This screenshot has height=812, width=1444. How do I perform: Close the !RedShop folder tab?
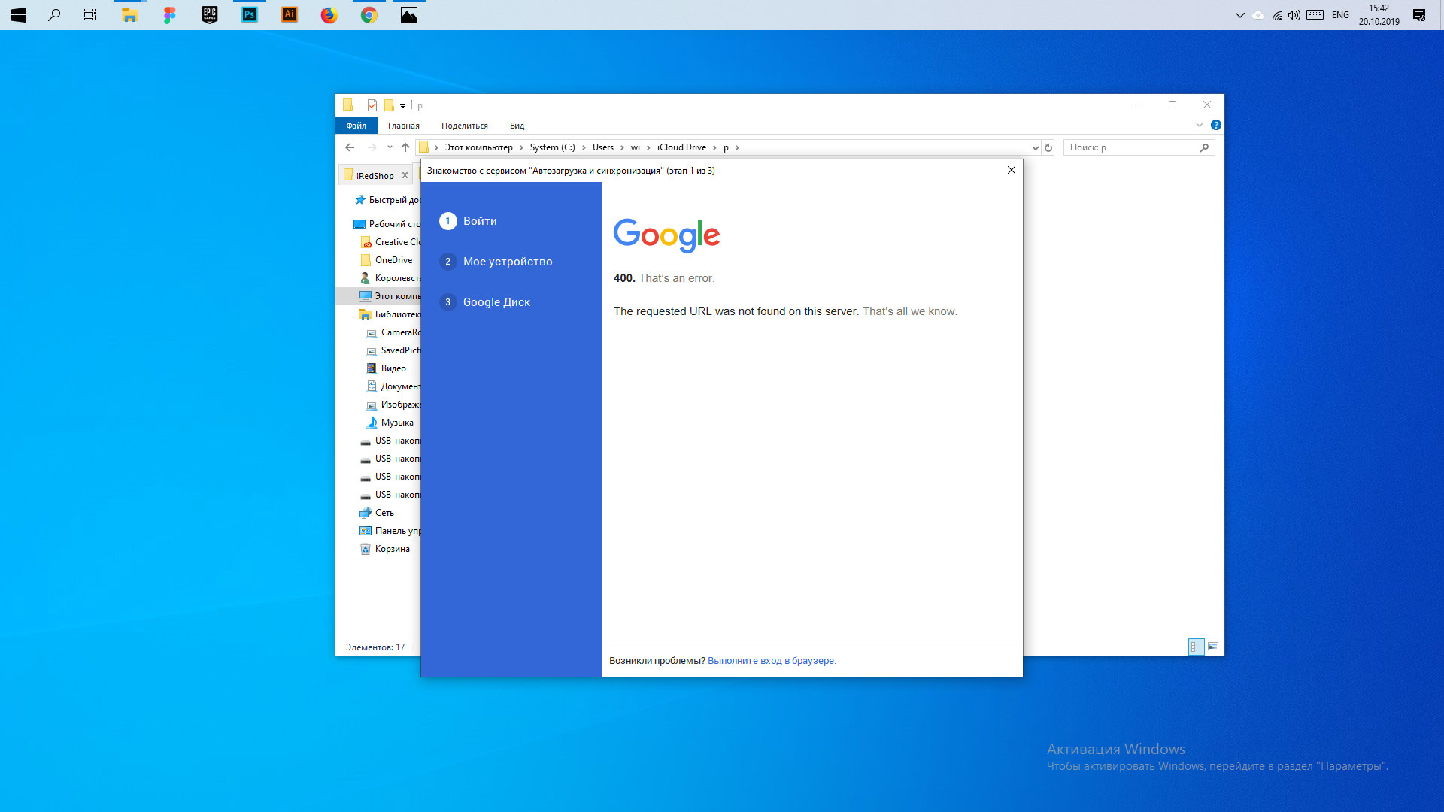[405, 175]
